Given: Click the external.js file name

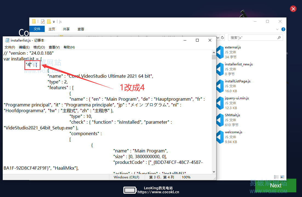Looking at the screenshot, I should click(x=233, y=47).
